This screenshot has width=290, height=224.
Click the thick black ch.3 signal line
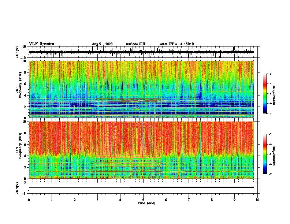click(192, 187)
